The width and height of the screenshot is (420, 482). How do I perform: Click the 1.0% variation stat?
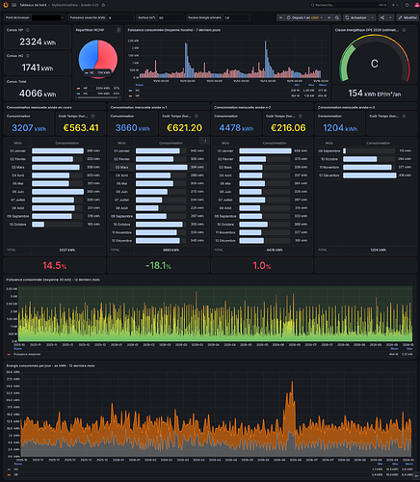[x=262, y=266]
